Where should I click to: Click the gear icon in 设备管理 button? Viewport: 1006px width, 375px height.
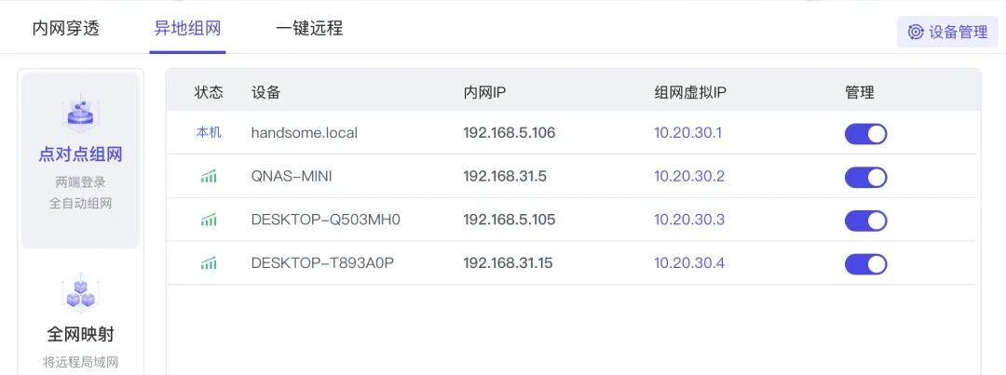[916, 32]
